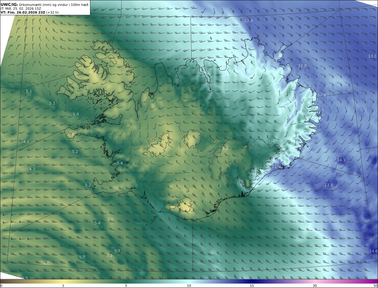Click the colorbar tick label 0
This screenshot has width=378, height=288.
point(1,286)
